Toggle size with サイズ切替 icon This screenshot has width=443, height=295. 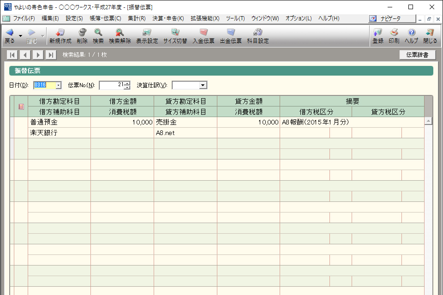coord(175,36)
